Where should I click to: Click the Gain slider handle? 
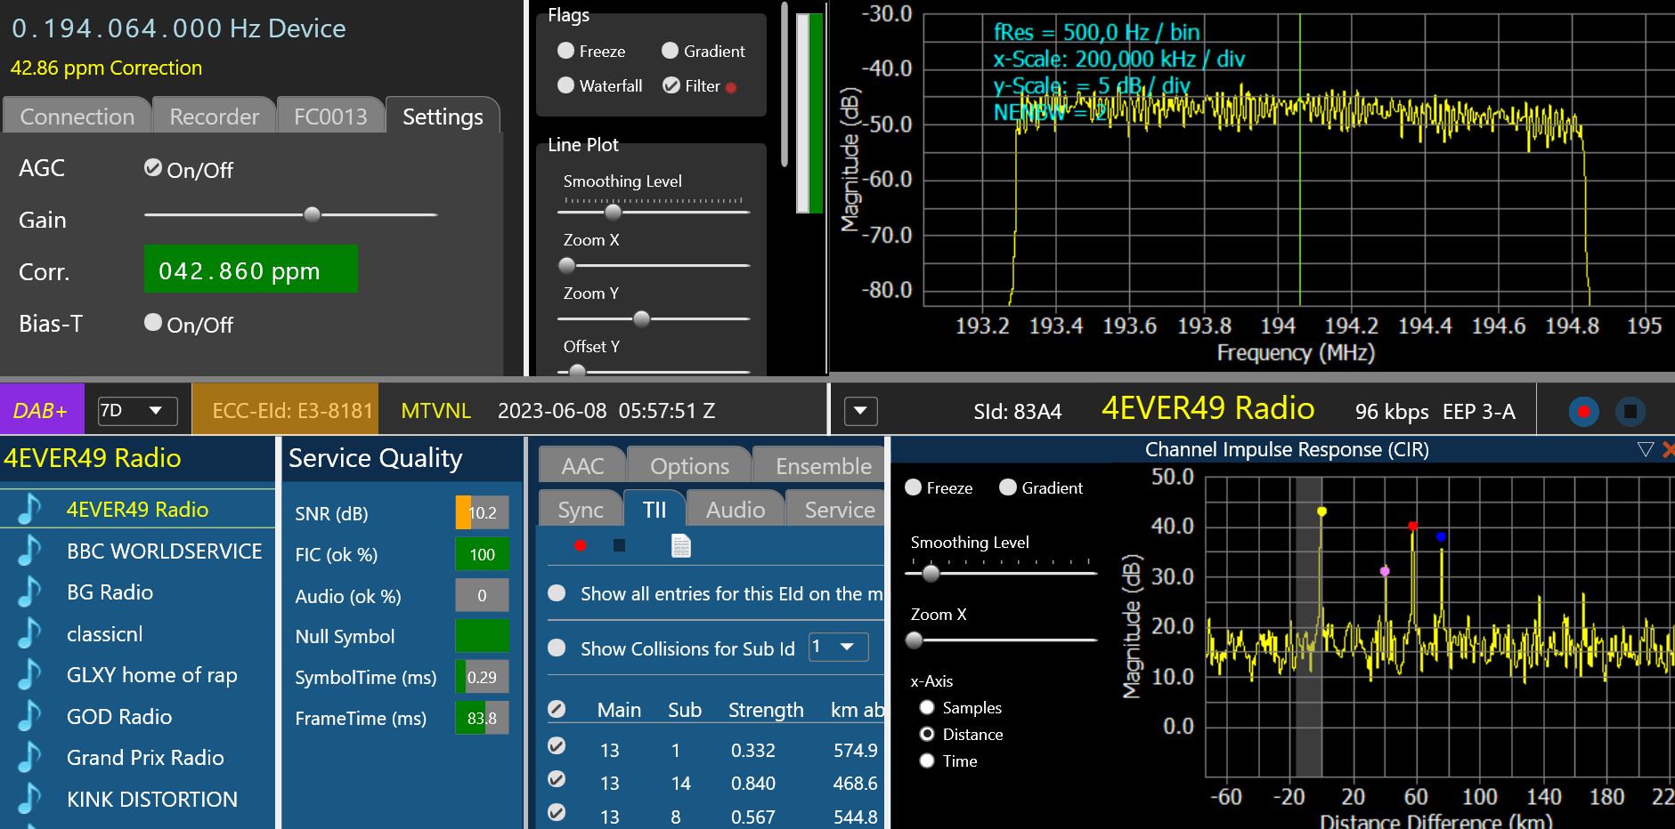pyautogui.click(x=312, y=214)
